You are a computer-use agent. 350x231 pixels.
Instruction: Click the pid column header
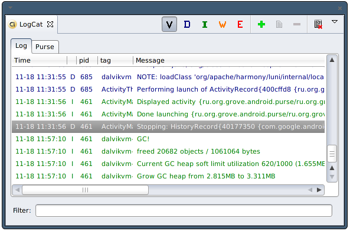[87, 60]
